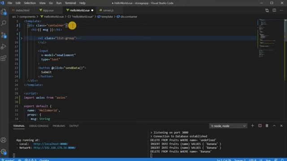Switch to the server.js tab
This screenshot has width=287, height=161.
coord(108,10)
